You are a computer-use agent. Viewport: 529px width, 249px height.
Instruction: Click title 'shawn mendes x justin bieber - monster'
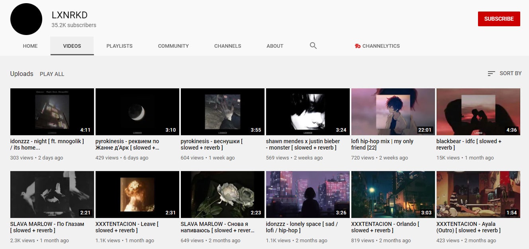[303, 144]
